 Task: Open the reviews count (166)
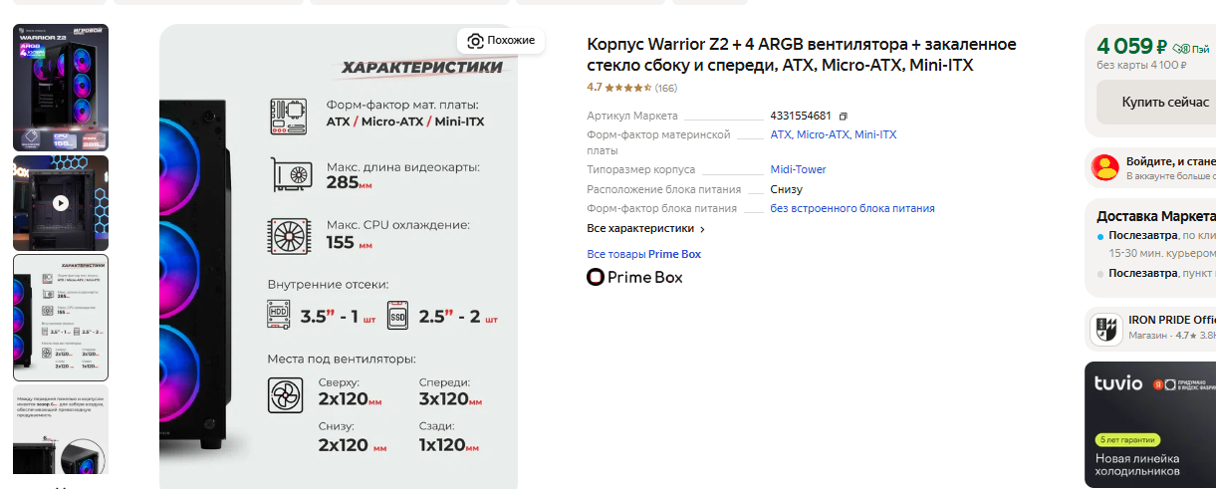point(665,88)
